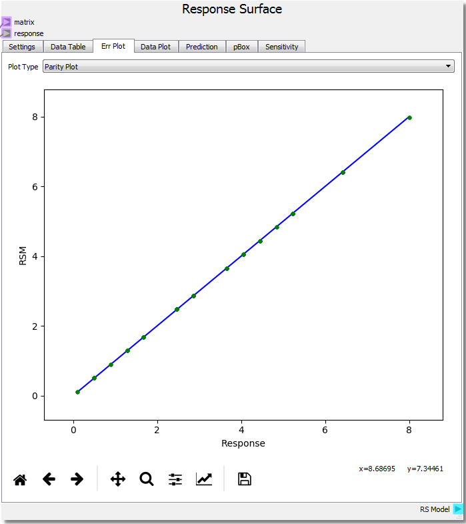
Task: Open Edit axis and curve parameters
Action: click(204, 479)
